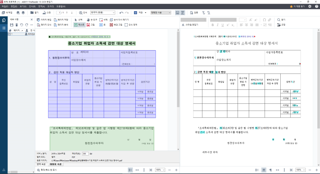The image size is (320, 174).
Task: Open the more options ellipsis in details panel
Action: pos(32,25)
